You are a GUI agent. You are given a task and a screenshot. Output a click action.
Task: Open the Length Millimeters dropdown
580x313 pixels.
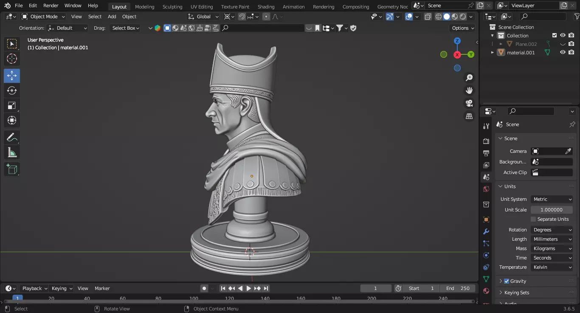(552, 239)
